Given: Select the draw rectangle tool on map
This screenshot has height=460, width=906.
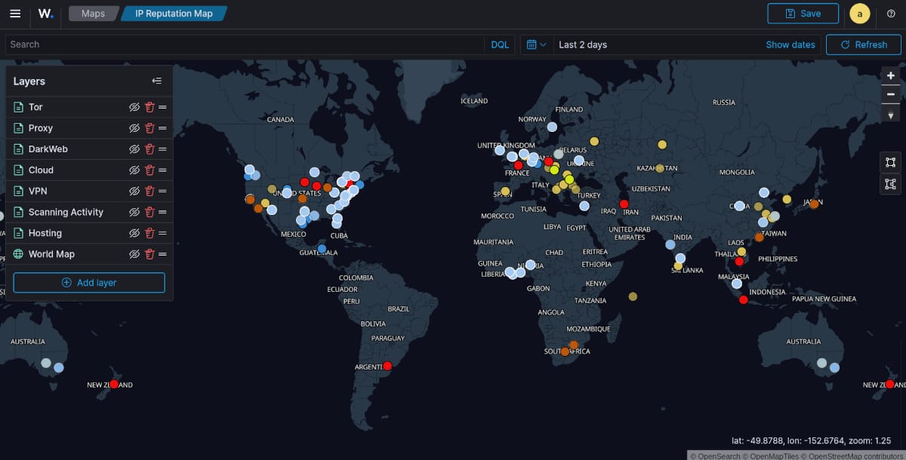Looking at the screenshot, I should pos(891,162).
